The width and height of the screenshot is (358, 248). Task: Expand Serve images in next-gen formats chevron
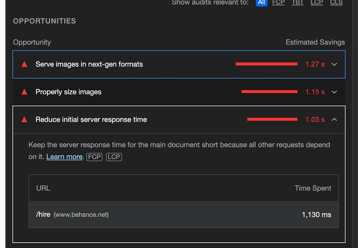[334, 64]
